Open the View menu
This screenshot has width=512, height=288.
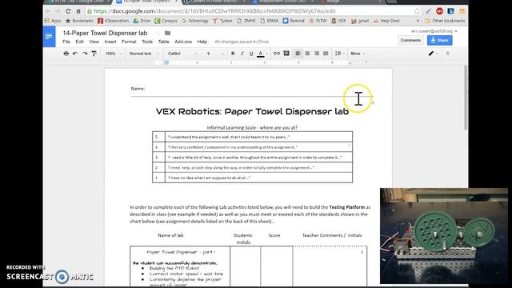[x=94, y=42]
